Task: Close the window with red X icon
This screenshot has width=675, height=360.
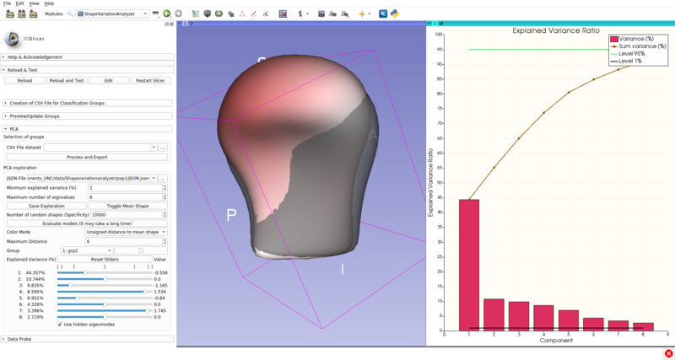Action: coord(668,353)
